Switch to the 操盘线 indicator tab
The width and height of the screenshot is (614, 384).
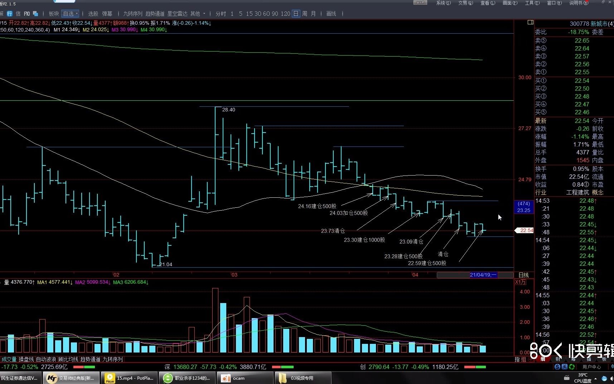[26, 359]
